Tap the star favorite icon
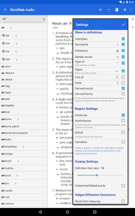 coord(125,10)
